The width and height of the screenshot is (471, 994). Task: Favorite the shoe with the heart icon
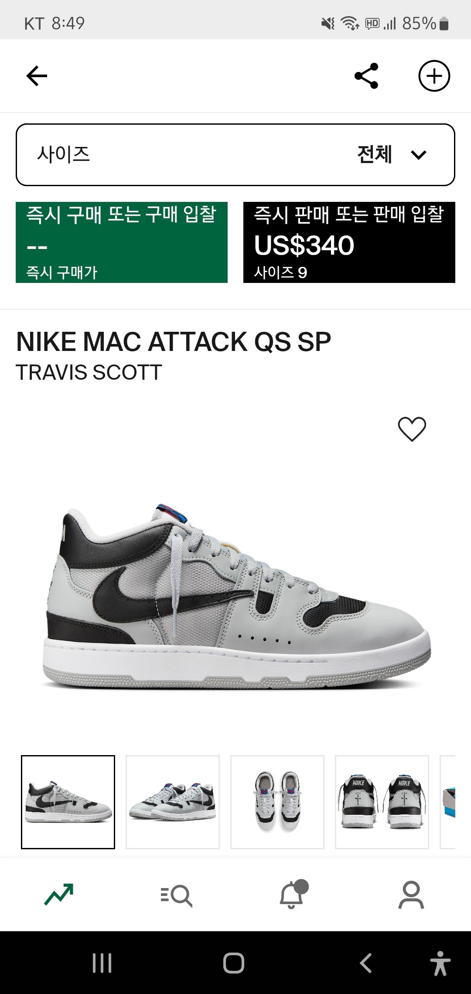pyautogui.click(x=412, y=429)
